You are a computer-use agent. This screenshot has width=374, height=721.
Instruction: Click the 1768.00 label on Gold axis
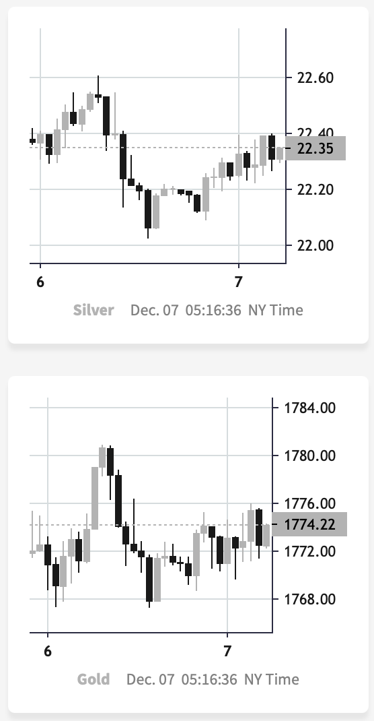point(309,599)
